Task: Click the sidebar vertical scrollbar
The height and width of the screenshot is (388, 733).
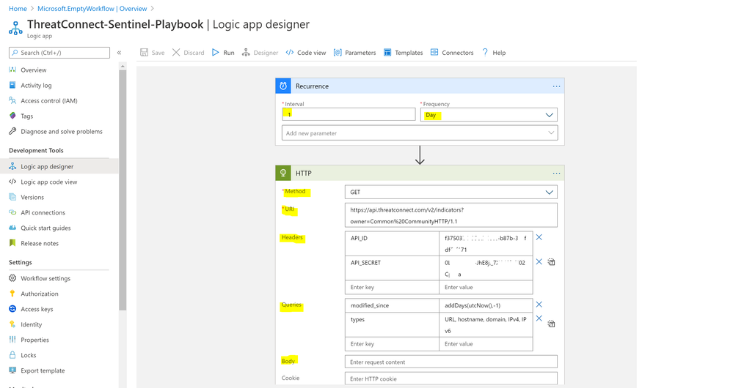Action: 123,190
